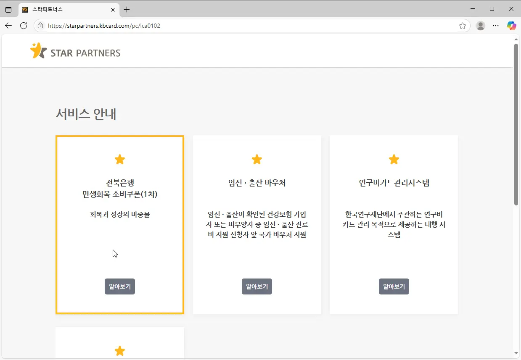Click 알아보기 under 임신·출산 바우처
The height and width of the screenshot is (360, 521).
point(257,286)
